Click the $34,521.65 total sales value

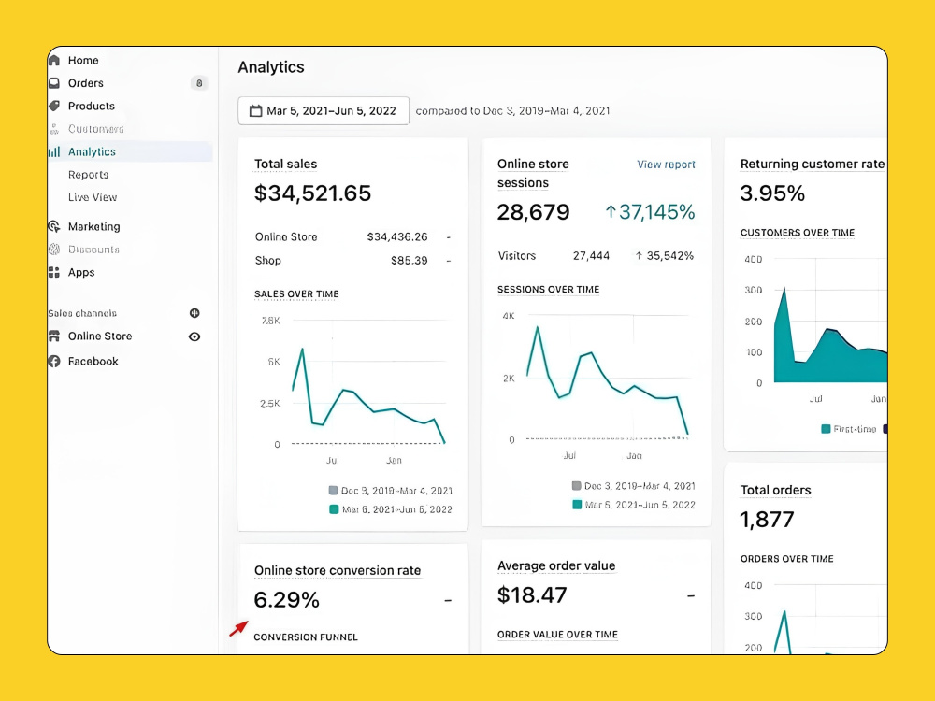312,193
